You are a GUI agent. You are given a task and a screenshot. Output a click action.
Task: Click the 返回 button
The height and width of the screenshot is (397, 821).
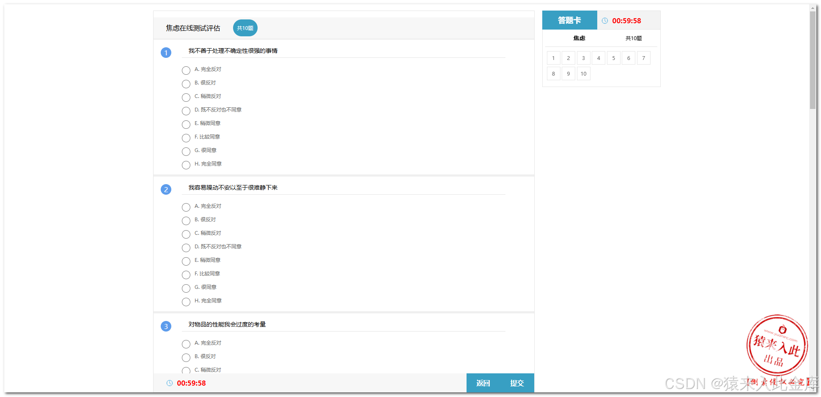point(483,383)
